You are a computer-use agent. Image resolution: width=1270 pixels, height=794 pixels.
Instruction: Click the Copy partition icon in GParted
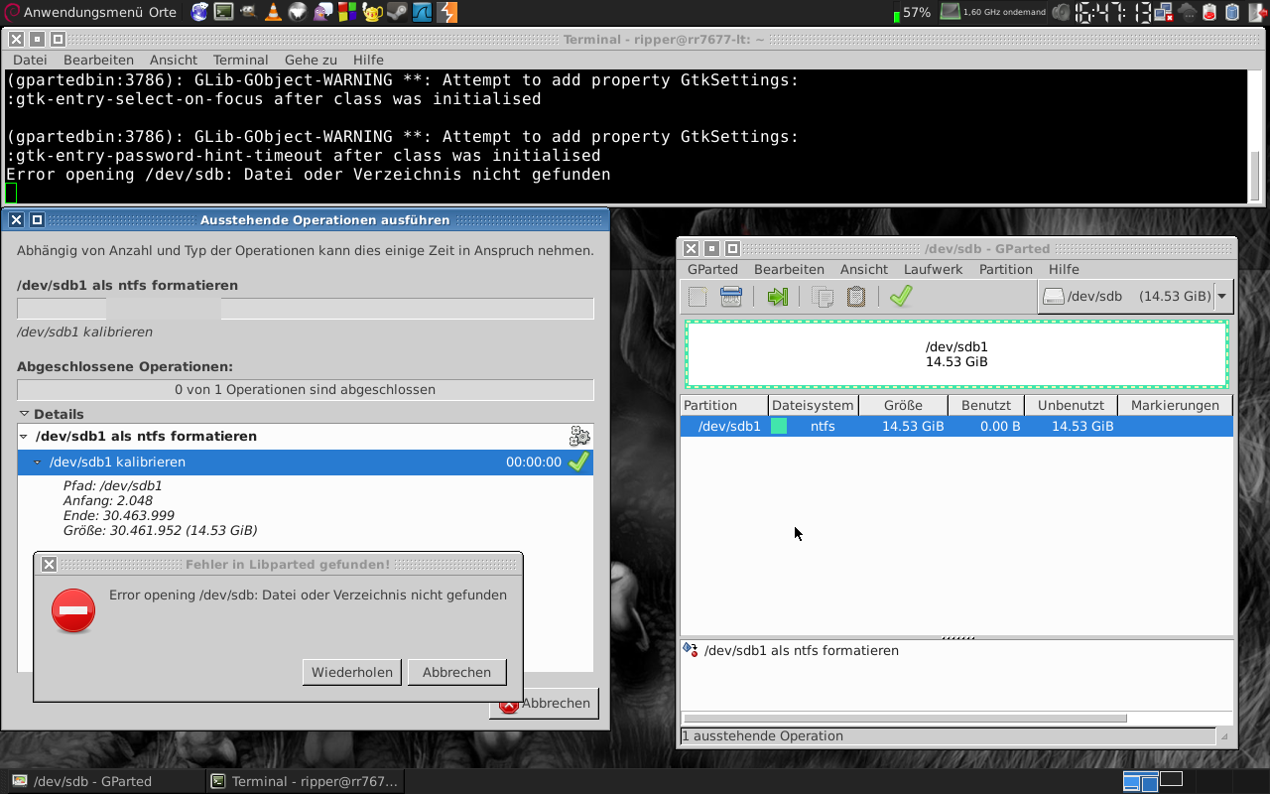click(x=823, y=297)
